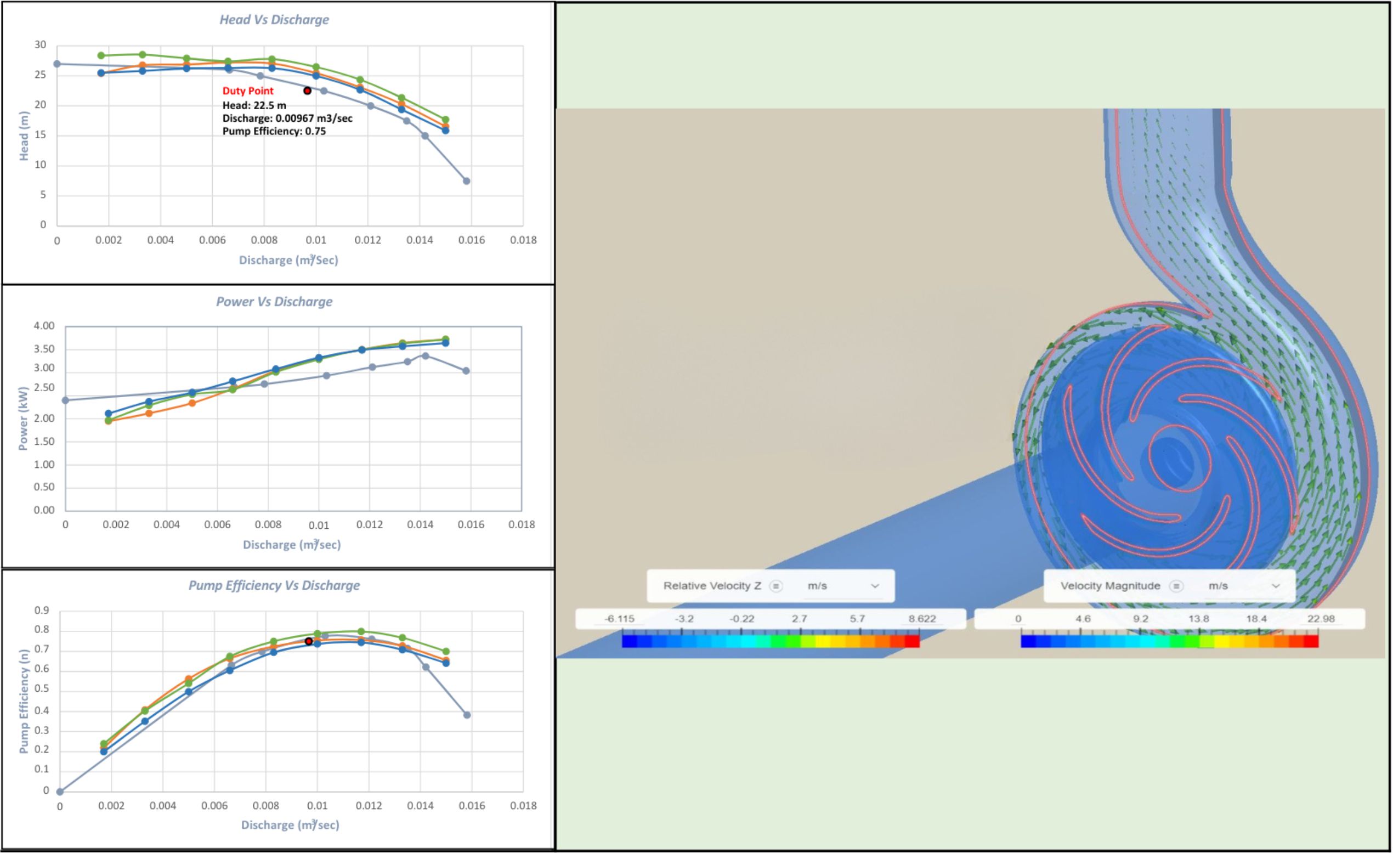Viewport: 1393px width, 853px height.
Task: Open the Relative Velocity Z options menu icon
Action: pos(776,586)
